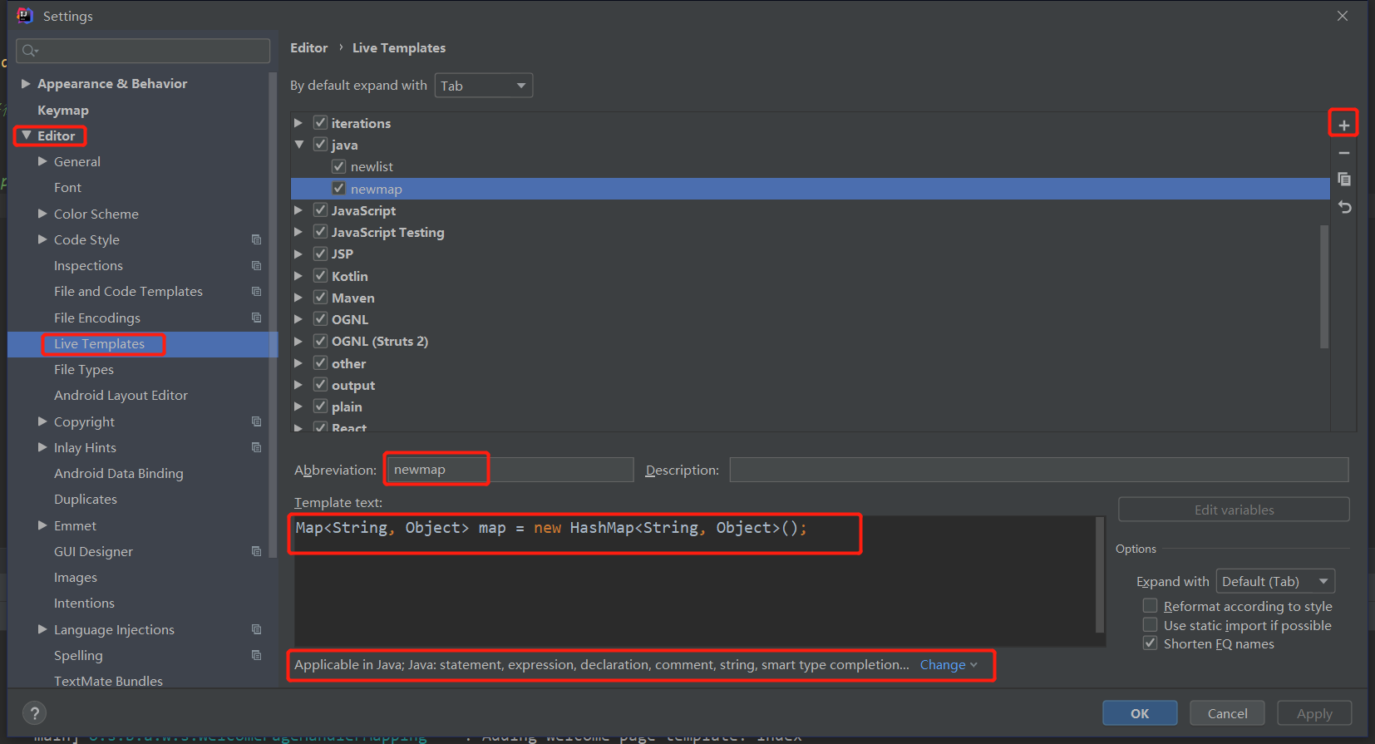The width and height of the screenshot is (1375, 744).
Task: Click the Edit variables button
Action: coord(1234,510)
